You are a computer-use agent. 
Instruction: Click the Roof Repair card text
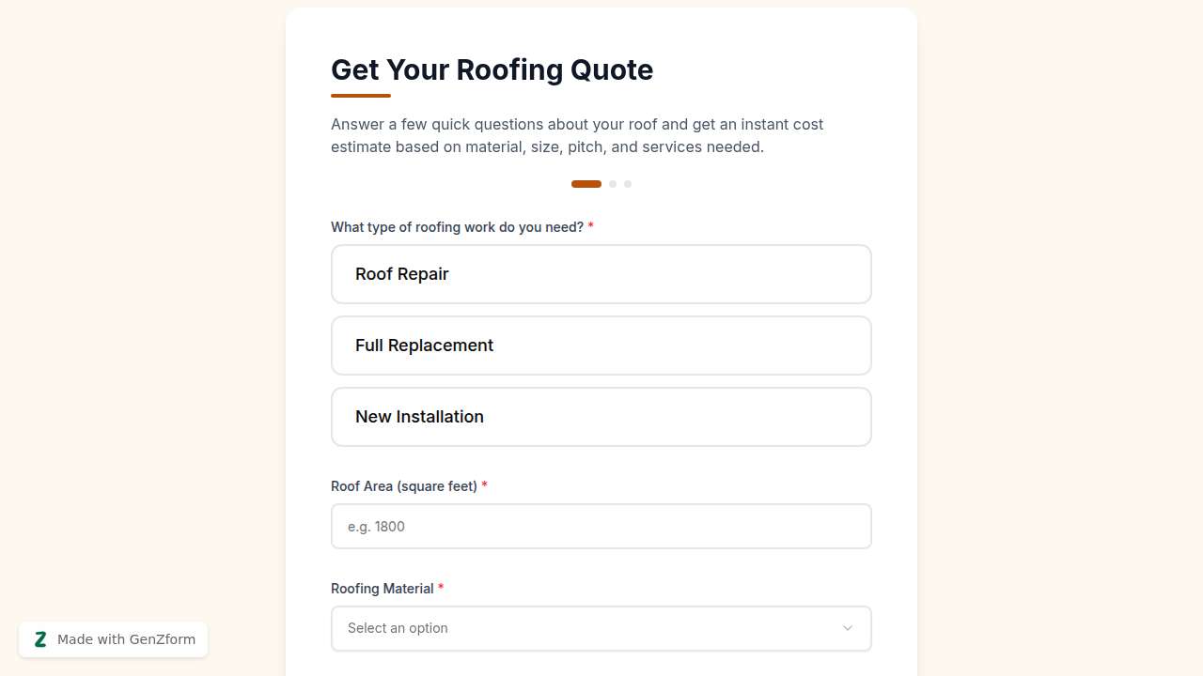click(x=401, y=273)
